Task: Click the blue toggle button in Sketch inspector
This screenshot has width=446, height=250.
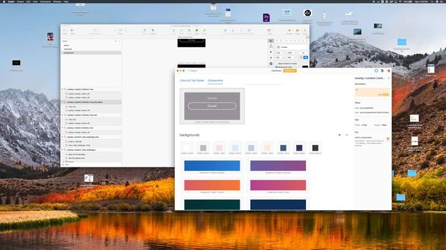Action: click(x=305, y=57)
